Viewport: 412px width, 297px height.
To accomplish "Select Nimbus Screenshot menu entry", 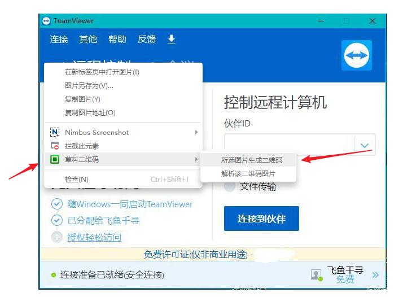I will tap(124, 132).
